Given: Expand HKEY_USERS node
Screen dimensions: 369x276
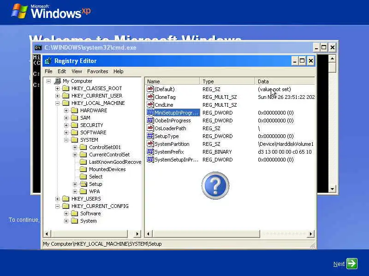Looking at the screenshot, I should click(x=57, y=199).
